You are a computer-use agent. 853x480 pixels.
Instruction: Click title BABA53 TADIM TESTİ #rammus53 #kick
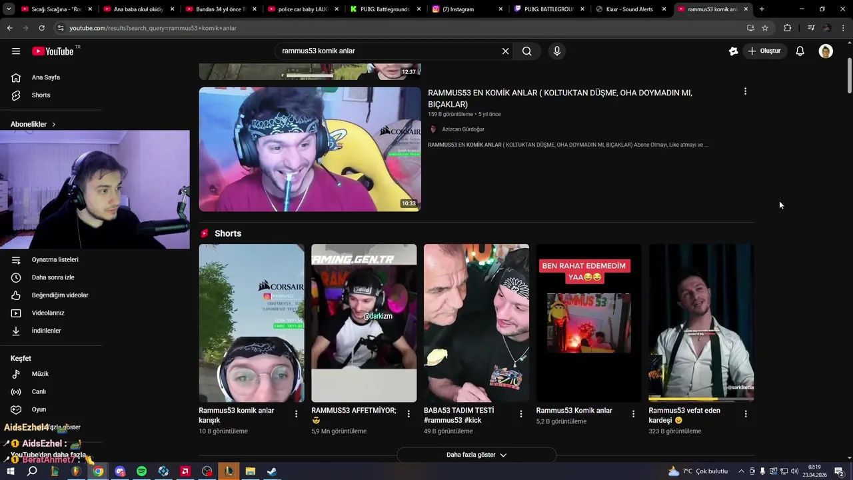(459, 415)
